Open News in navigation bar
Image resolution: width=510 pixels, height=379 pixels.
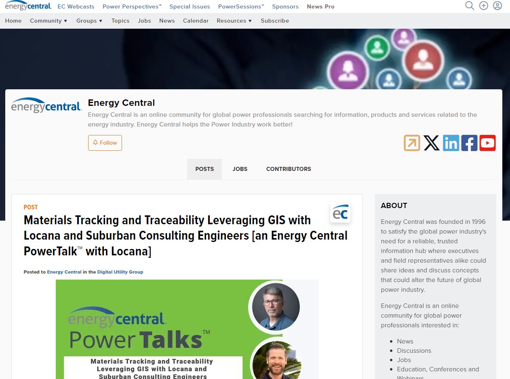tap(167, 21)
